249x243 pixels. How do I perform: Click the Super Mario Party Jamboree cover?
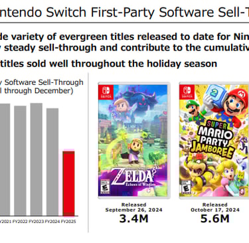pyautogui.click(x=214, y=140)
